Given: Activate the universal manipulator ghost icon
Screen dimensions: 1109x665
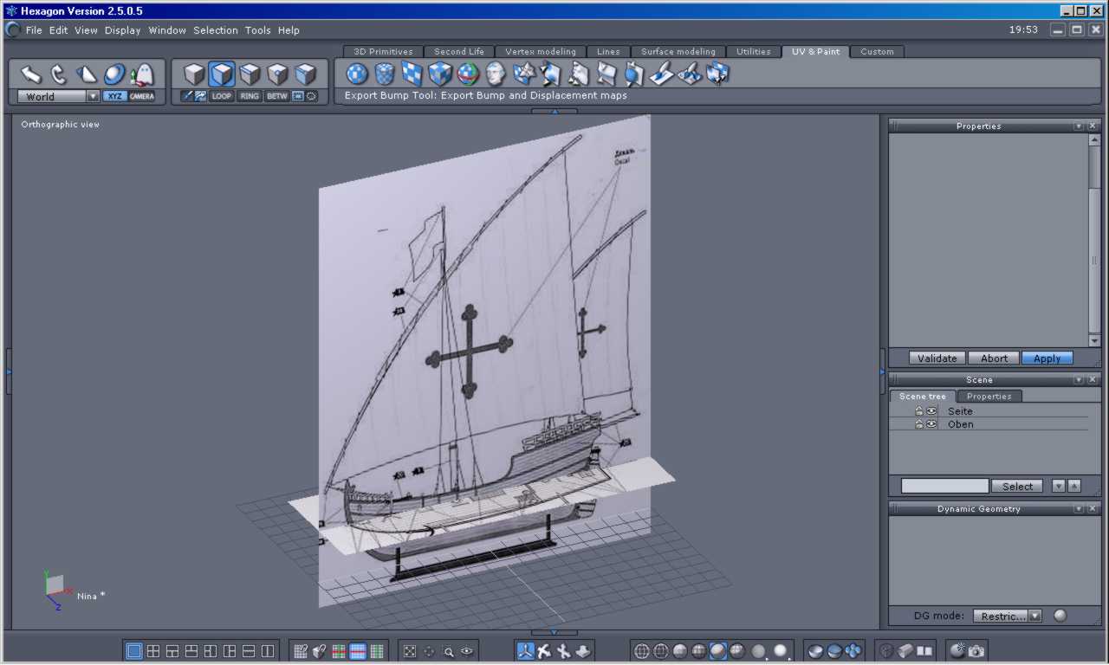Looking at the screenshot, I should point(142,74).
